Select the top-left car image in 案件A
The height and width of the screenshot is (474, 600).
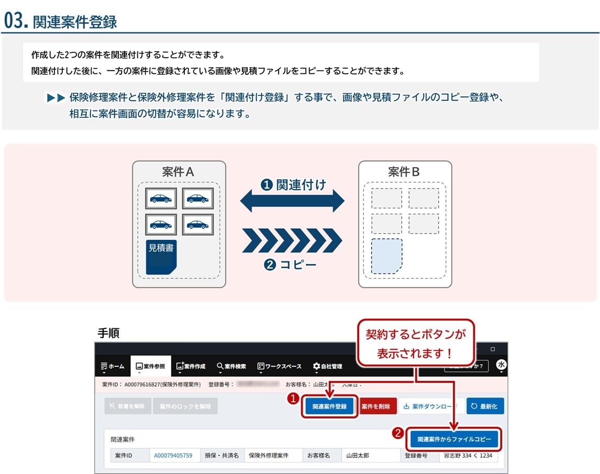(x=160, y=199)
